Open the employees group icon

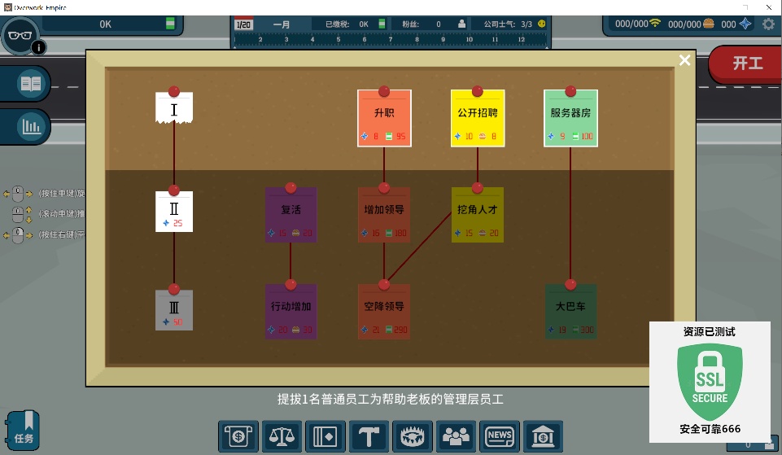pos(456,436)
